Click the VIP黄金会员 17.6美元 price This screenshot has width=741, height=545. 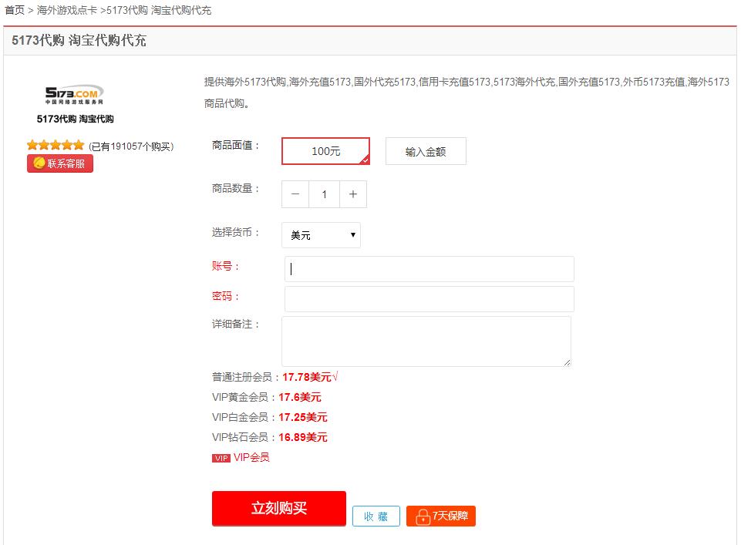[300, 397]
